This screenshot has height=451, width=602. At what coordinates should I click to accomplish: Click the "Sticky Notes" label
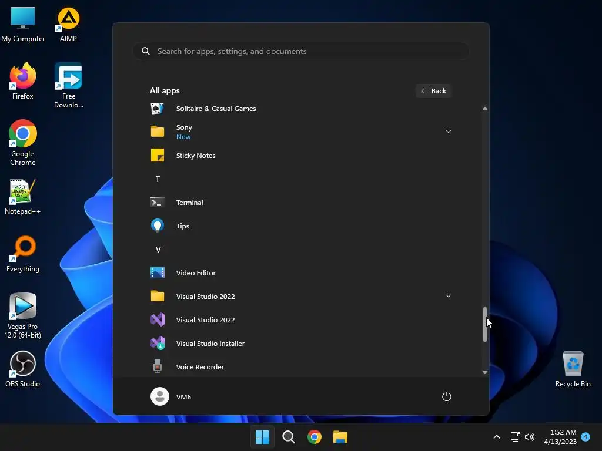pyautogui.click(x=196, y=155)
